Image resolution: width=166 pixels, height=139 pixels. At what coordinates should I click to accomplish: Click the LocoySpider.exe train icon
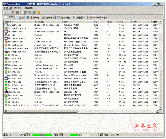coord(6,52)
